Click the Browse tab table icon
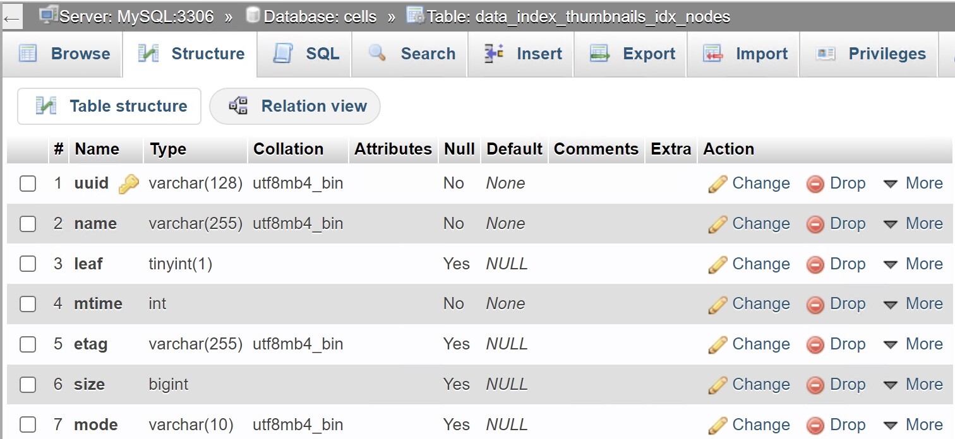Viewport: 955px width, 439px height. (x=28, y=54)
